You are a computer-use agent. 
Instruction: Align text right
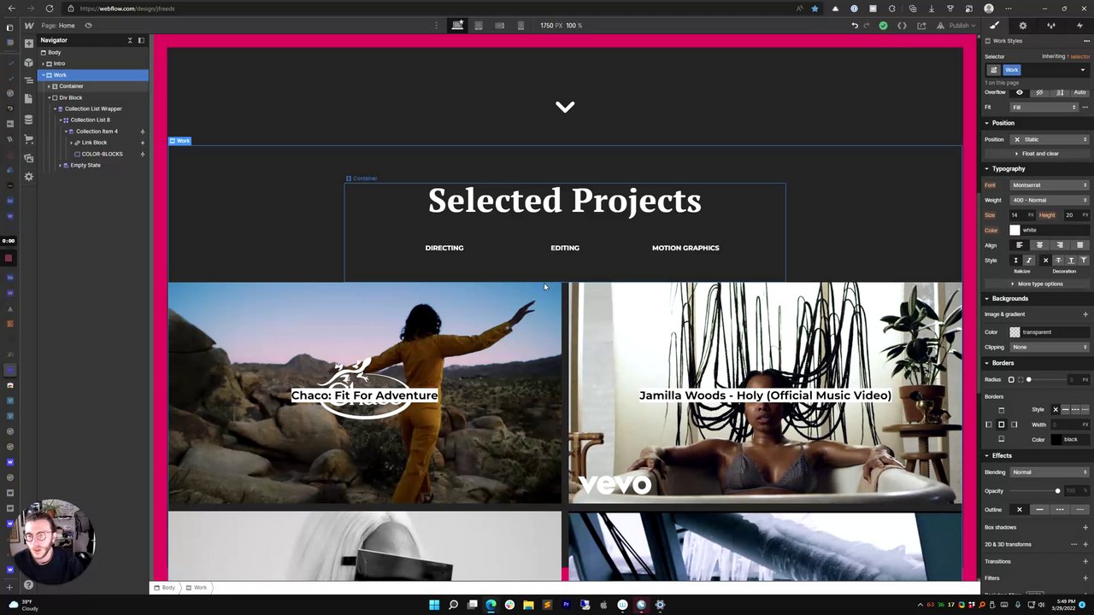click(x=1060, y=245)
